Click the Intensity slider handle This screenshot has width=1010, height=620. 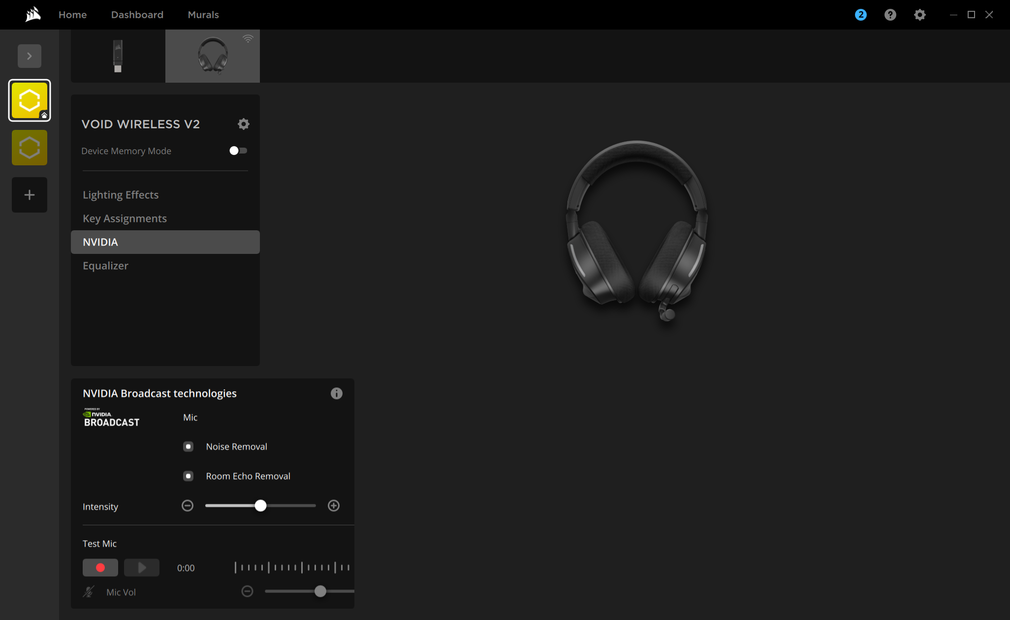click(x=261, y=505)
